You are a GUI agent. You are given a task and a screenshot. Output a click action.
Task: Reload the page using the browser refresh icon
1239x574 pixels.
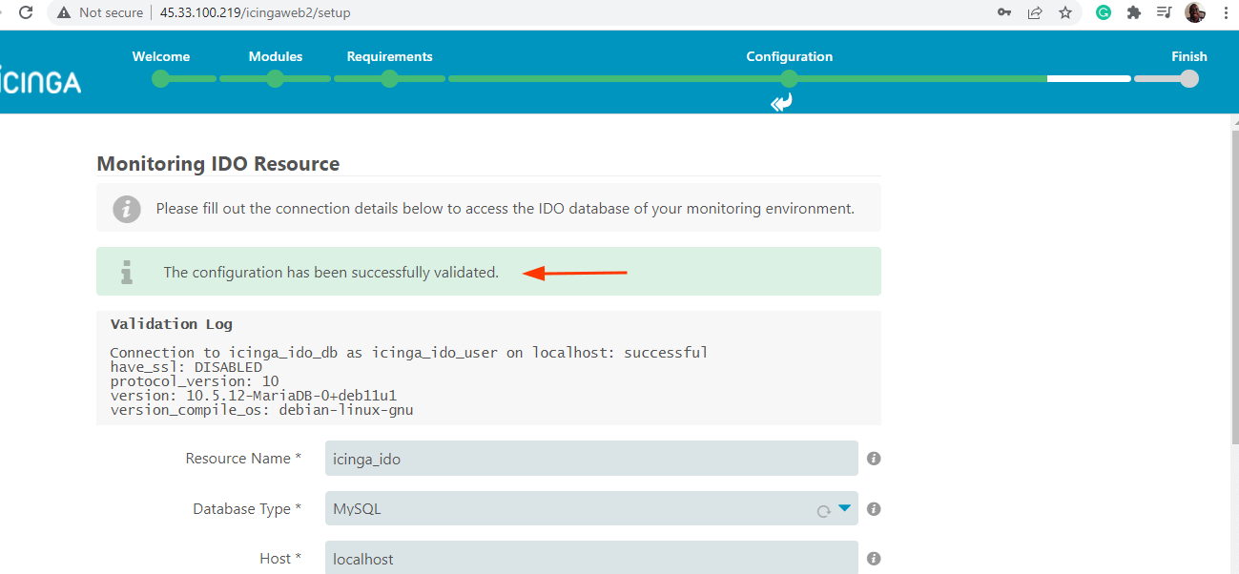click(26, 12)
